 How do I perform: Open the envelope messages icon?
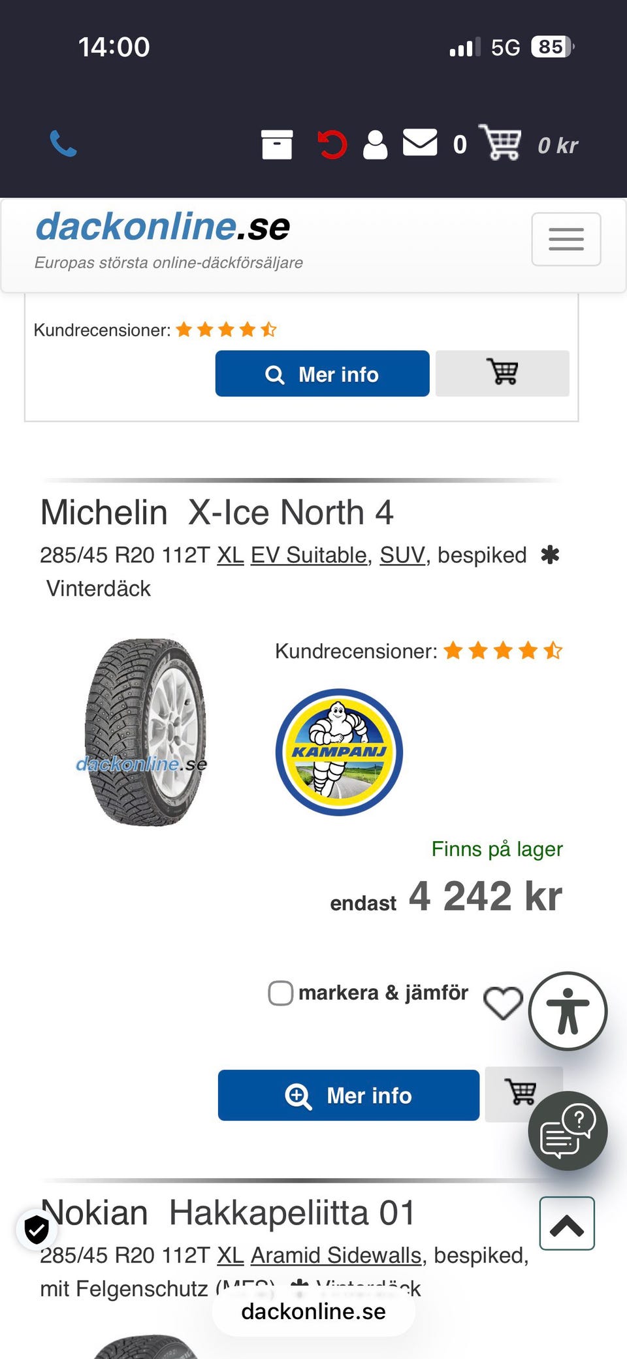[x=420, y=143]
